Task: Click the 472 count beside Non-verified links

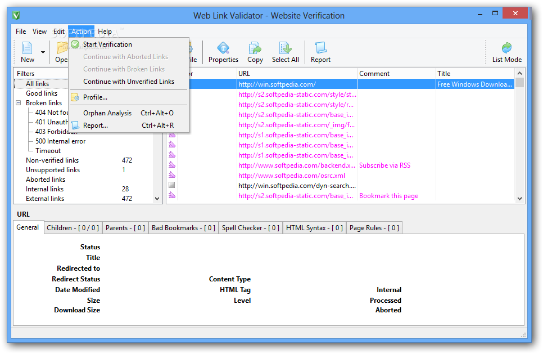Action: click(126, 160)
